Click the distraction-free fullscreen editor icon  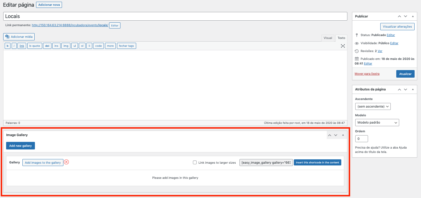pos(343,46)
